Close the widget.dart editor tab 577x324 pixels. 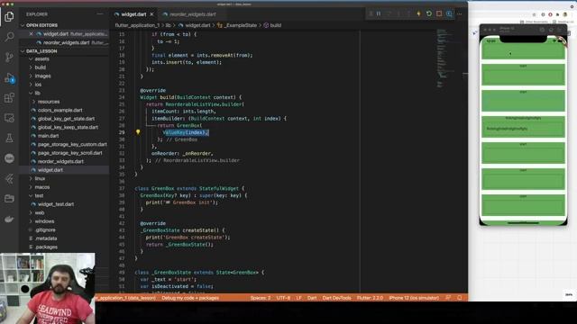(152, 14)
